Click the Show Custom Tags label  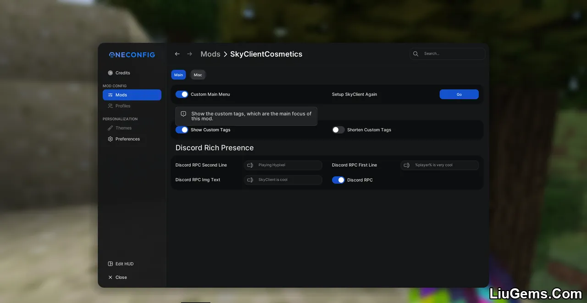click(210, 130)
